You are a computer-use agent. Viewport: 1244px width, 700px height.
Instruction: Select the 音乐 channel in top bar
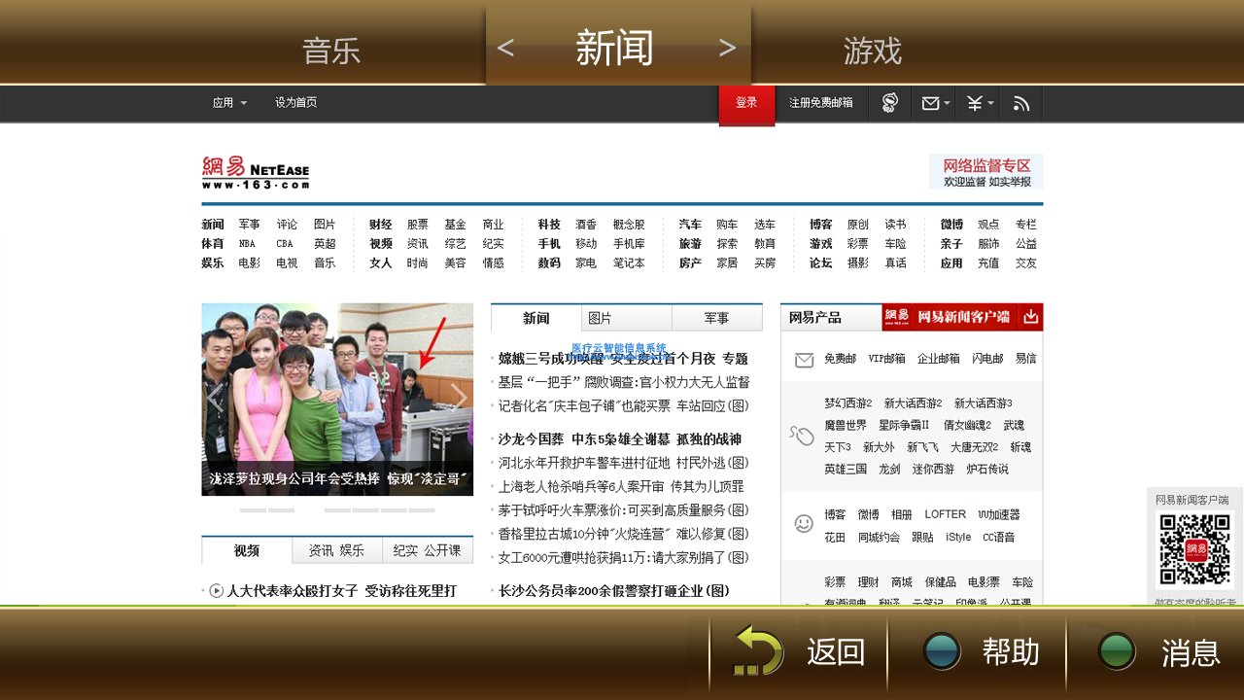330,51
